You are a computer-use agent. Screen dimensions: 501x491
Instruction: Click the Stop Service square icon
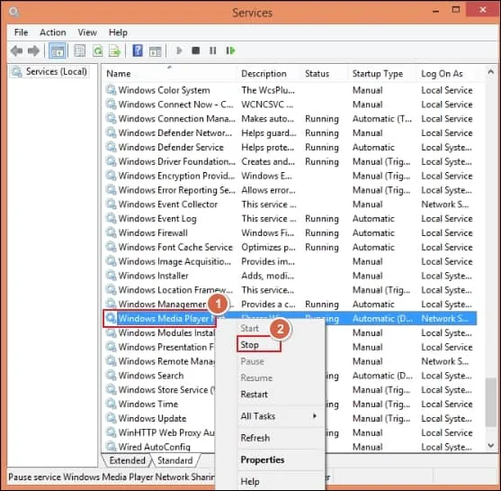[196, 50]
